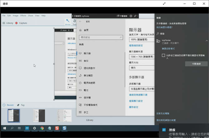Click 中斷連線 in the myHome connection bar
This screenshot has width=209, height=138.
(x=122, y=16)
